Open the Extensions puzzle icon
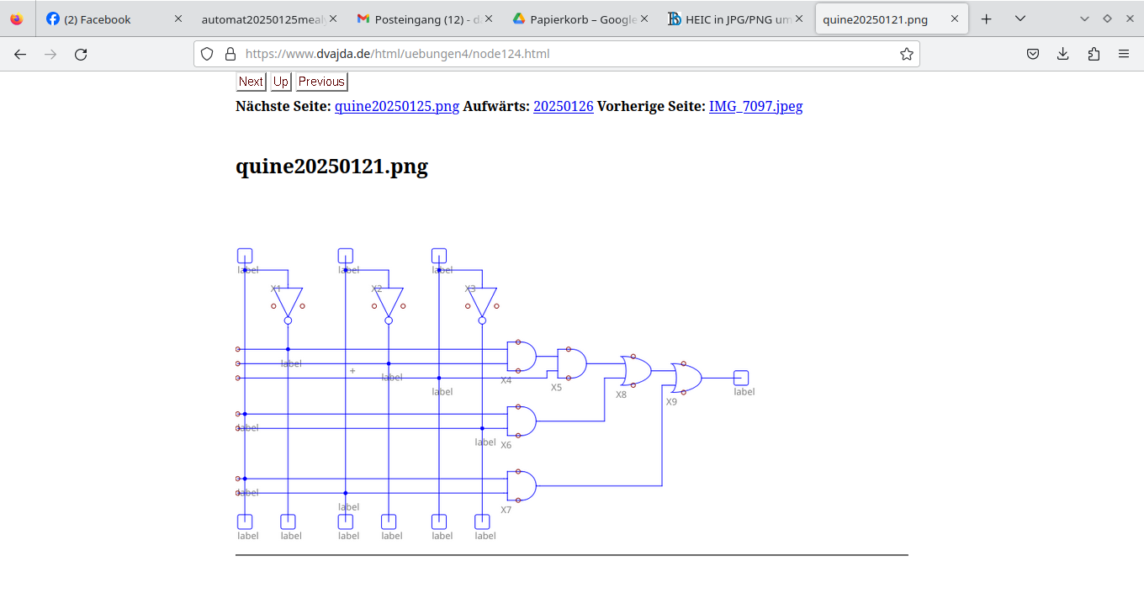 (1094, 54)
